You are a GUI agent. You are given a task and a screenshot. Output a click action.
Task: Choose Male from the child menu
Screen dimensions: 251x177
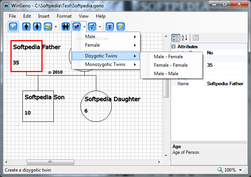pos(106,37)
